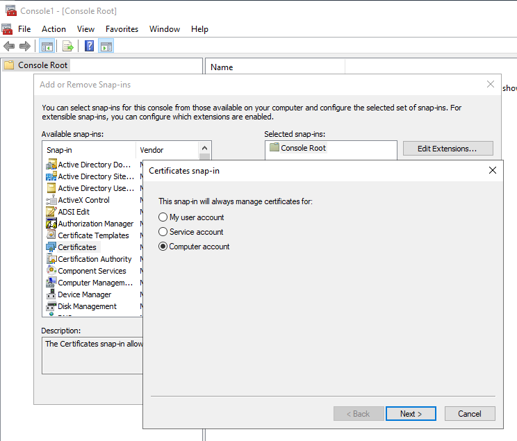Choose the Service account radio button
The width and height of the screenshot is (517, 441).
click(x=163, y=232)
